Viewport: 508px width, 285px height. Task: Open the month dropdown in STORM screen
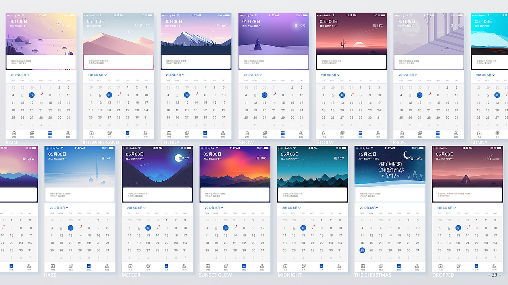click(331, 75)
